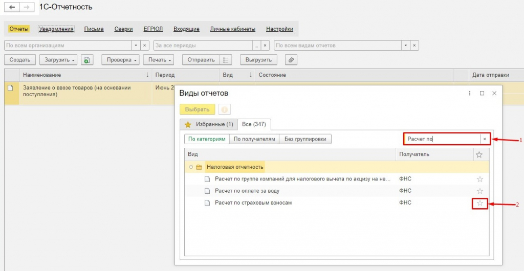Open the send list icon next to Отправить

click(226, 60)
